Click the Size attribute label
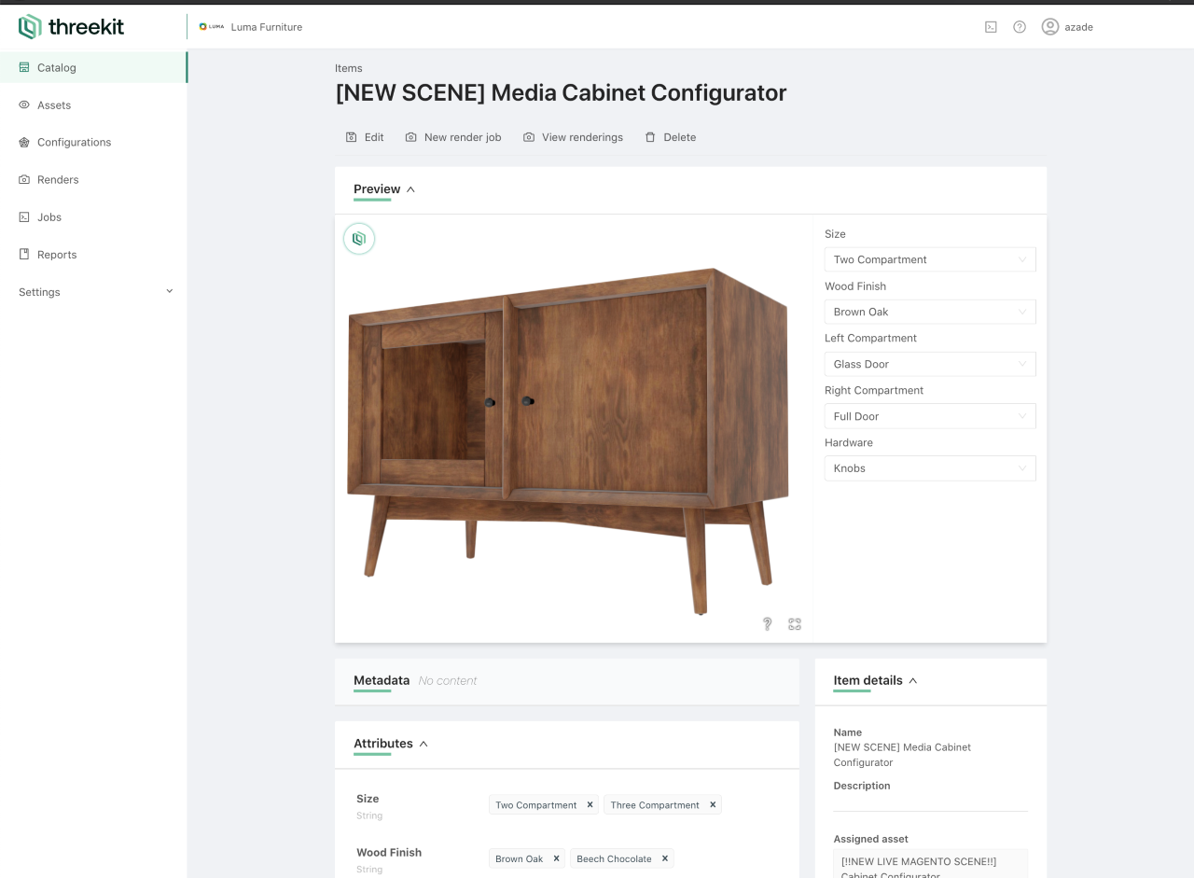 pyautogui.click(x=368, y=799)
